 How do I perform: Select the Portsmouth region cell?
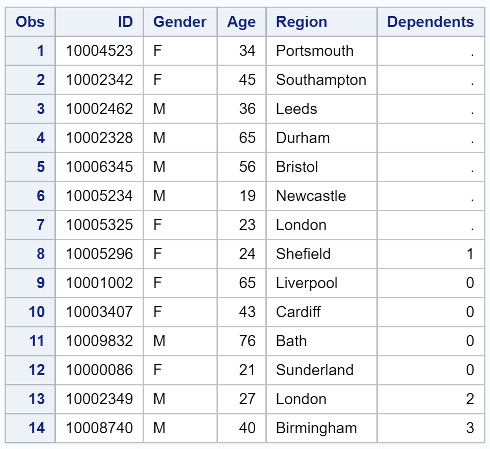[321, 51]
